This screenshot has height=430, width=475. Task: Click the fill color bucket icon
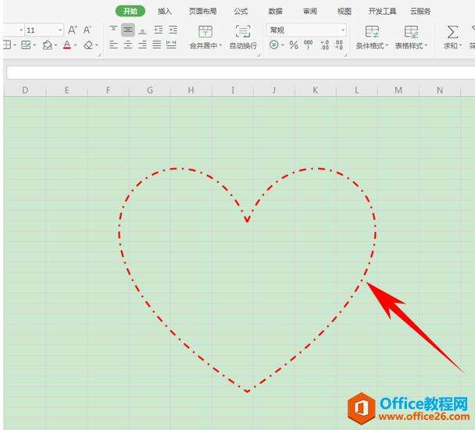(48, 45)
